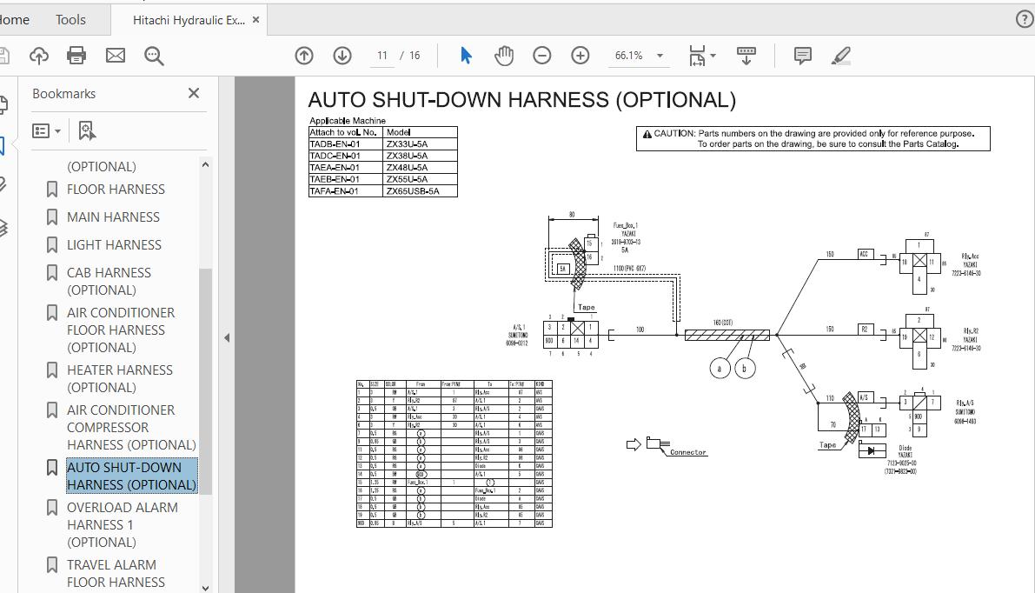
Task: Activate the hand pan tool
Action: click(x=504, y=56)
